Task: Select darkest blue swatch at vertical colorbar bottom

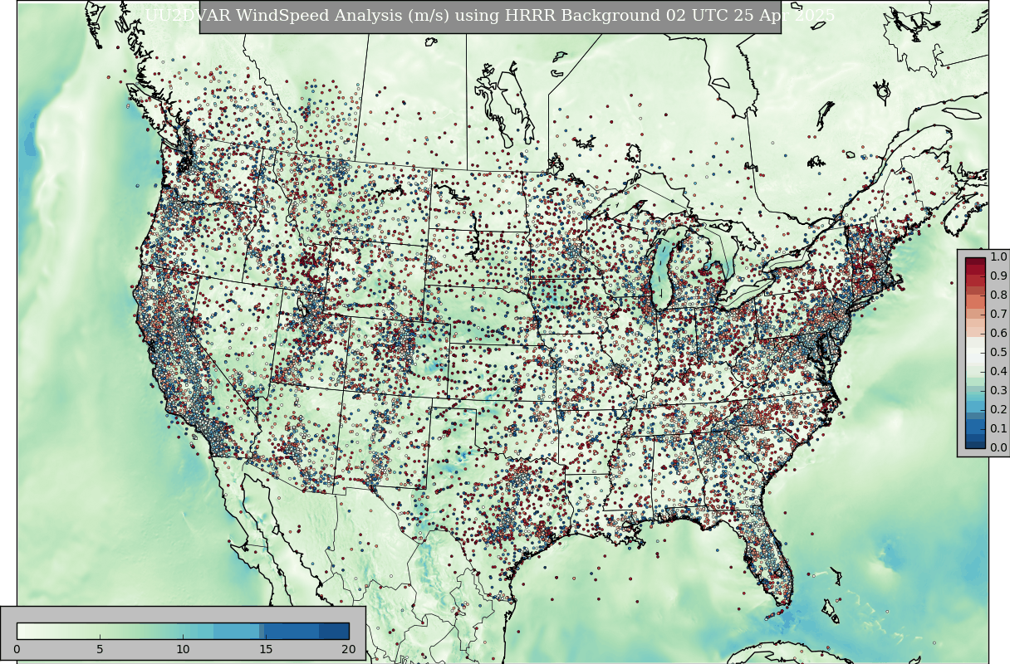Action: click(x=975, y=443)
